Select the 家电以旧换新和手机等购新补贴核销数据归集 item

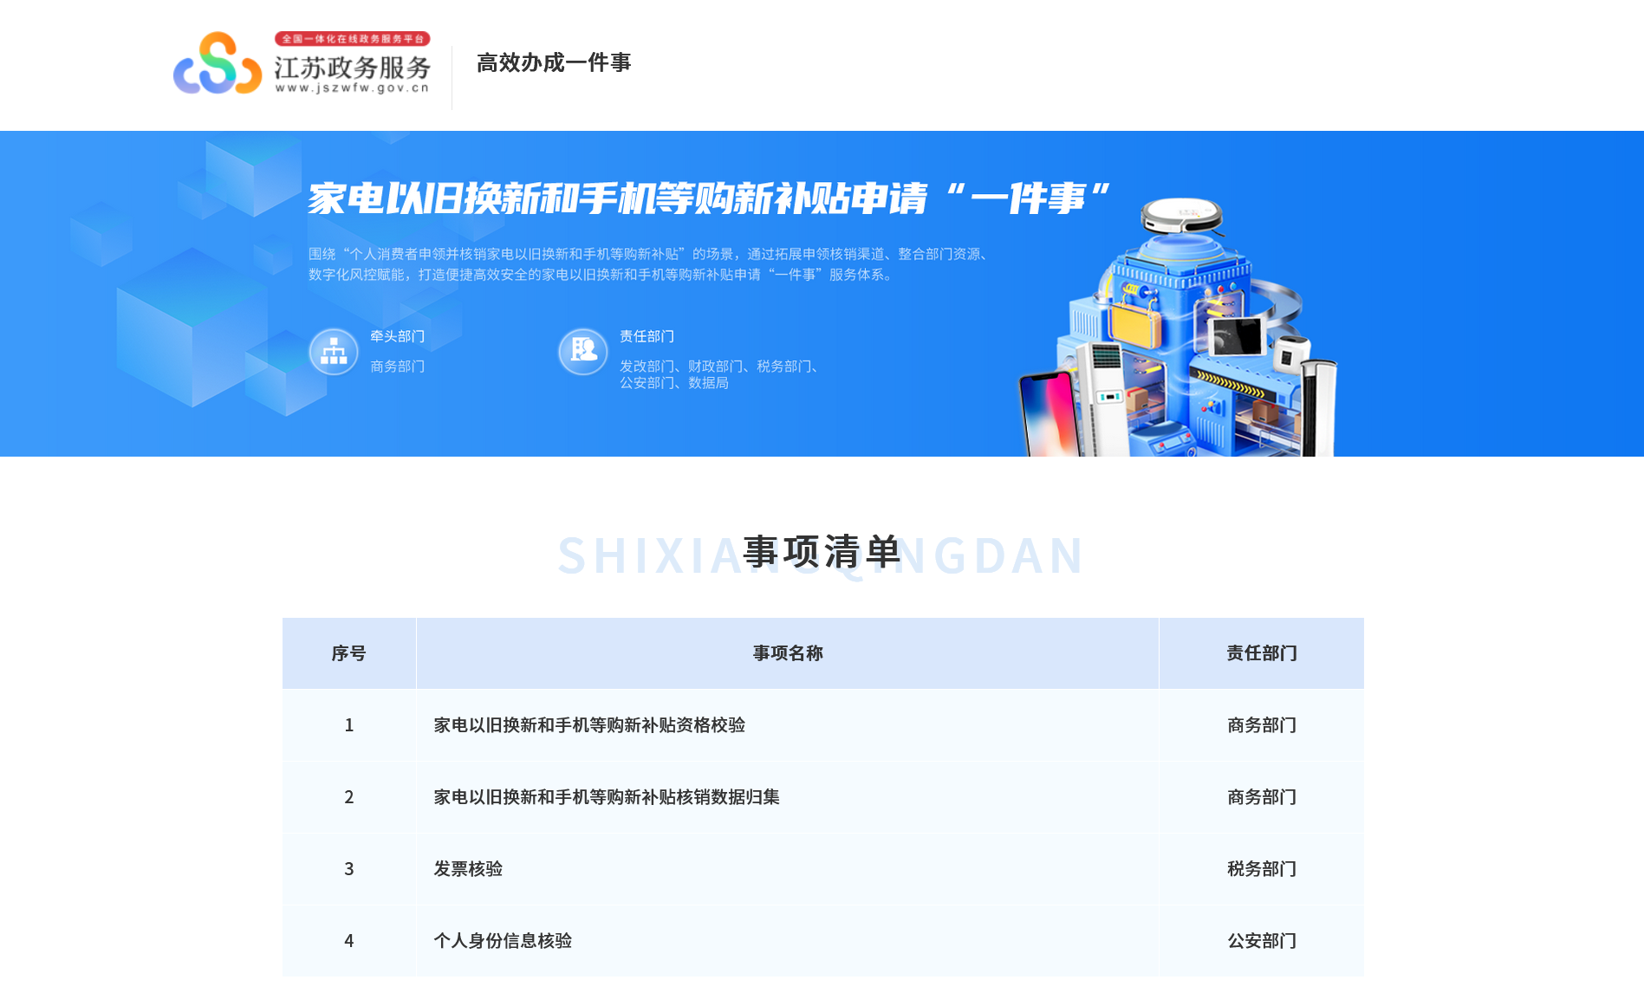(607, 797)
